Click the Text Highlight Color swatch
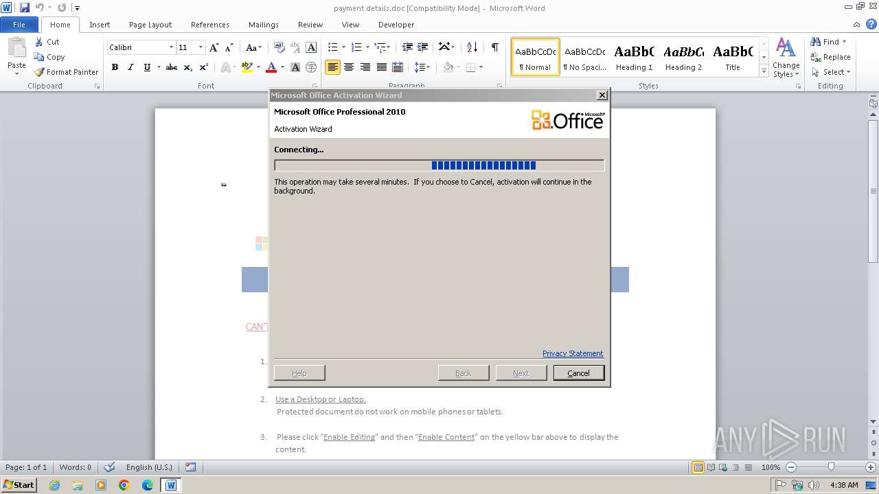The height and width of the screenshot is (494, 879). [x=247, y=67]
